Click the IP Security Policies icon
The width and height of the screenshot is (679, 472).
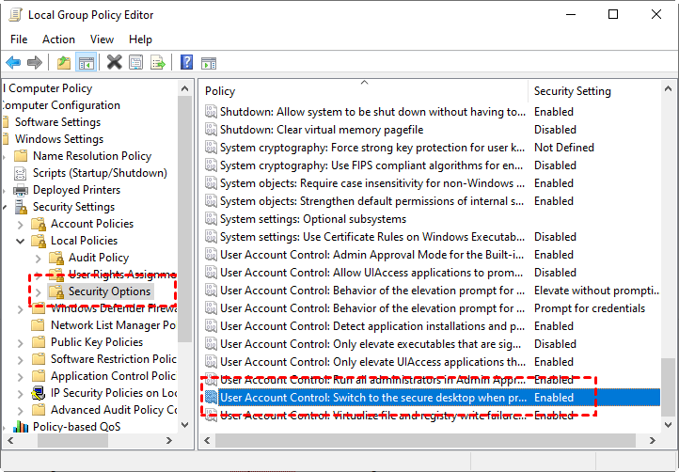39,393
